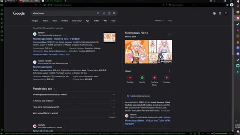The height and width of the screenshot is (135, 240).
Task: Open "Momosuzu Nene | Hololive Wiki - Fandom" result
Action: [56, 39]
